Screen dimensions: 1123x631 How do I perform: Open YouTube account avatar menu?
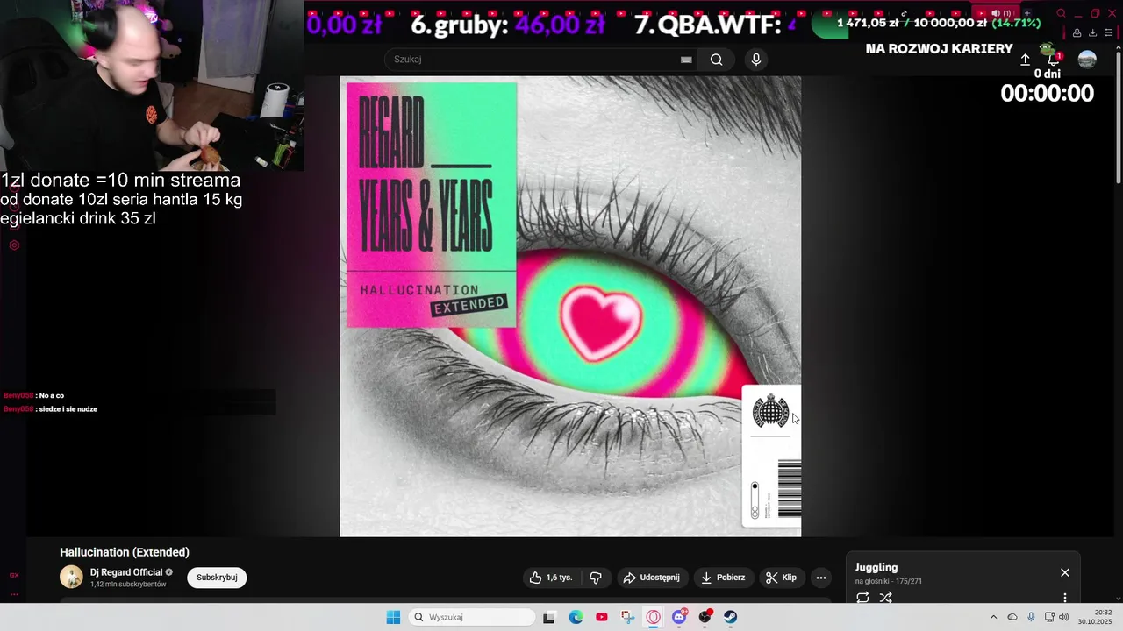coord(1087,60)
